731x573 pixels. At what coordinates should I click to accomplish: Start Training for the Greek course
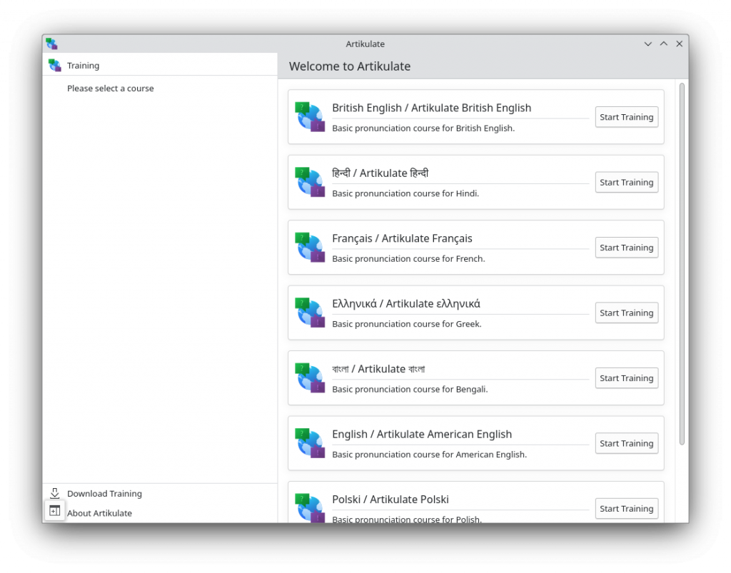coord(627,313)
